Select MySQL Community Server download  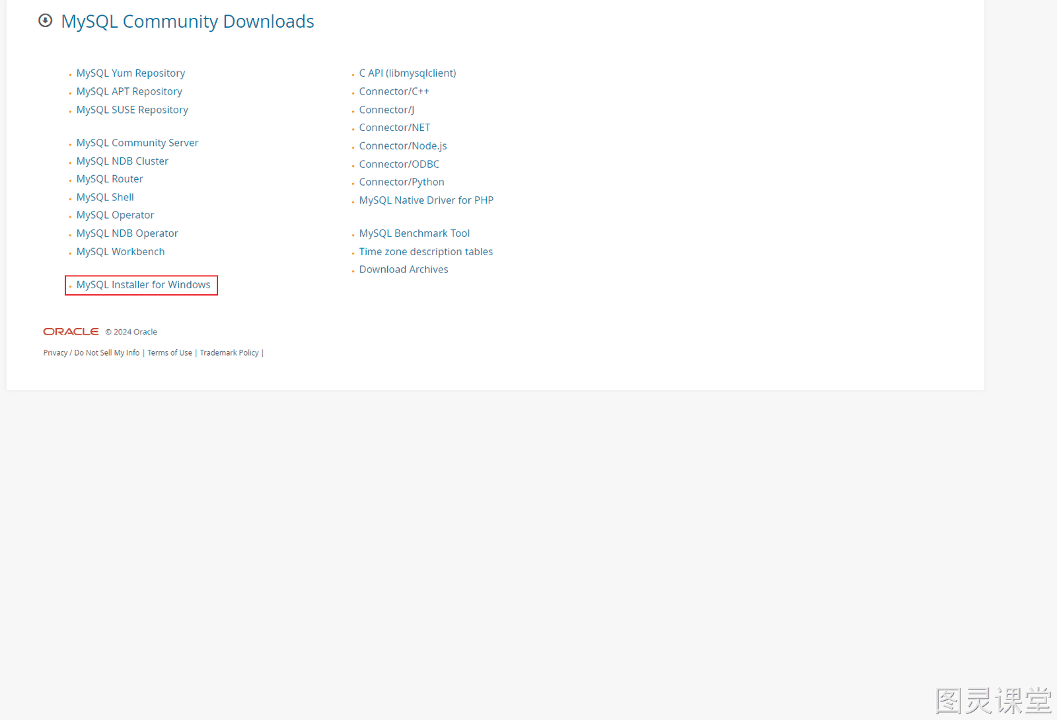pyautogui.click(x=137, y=143)
